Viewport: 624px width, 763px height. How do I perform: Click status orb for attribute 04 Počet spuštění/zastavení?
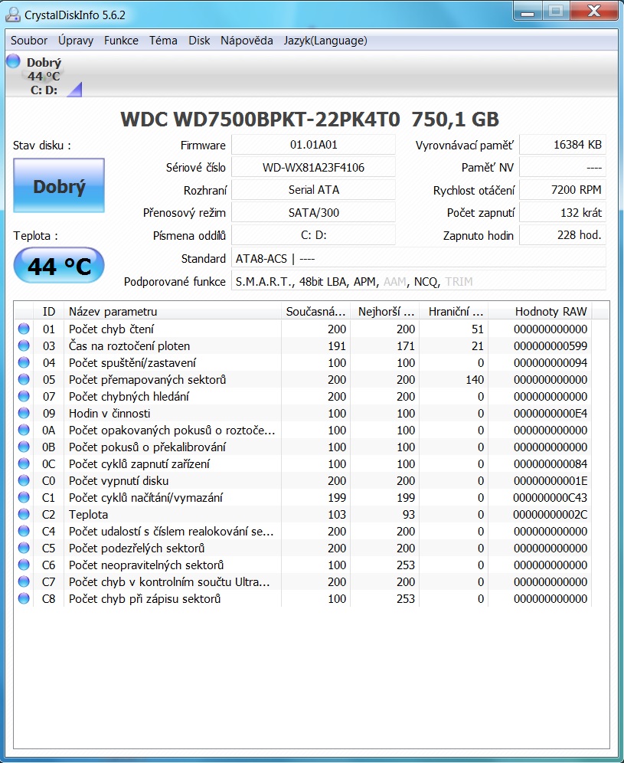[x=24, y=362]
